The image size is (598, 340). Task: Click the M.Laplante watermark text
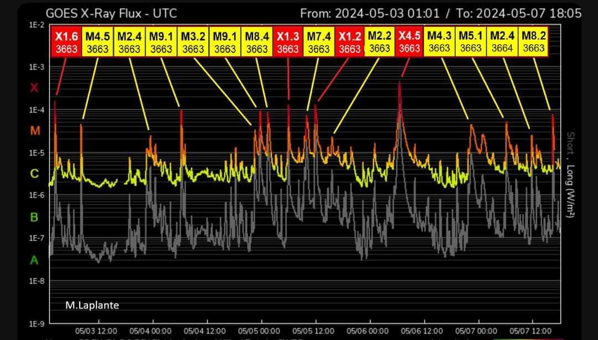coord(92,305)
